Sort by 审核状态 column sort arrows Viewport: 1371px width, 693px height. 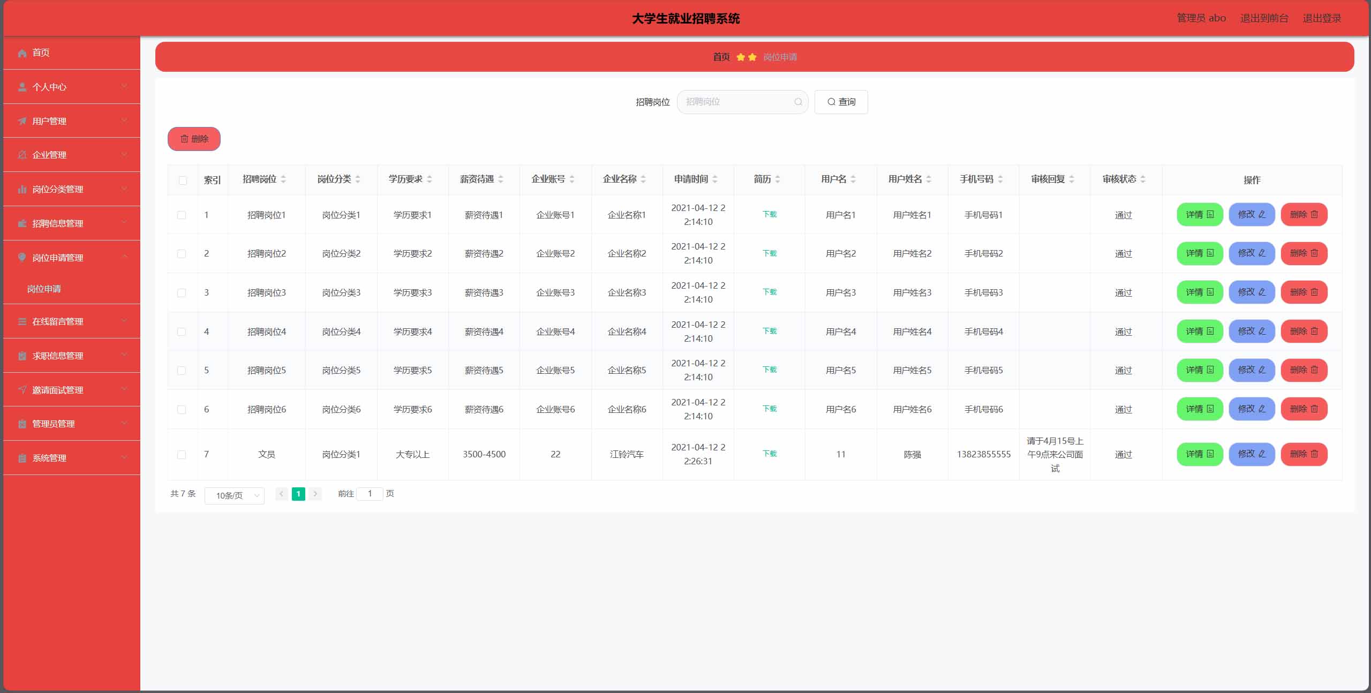pyautogui.click(x=1143, y=179)
